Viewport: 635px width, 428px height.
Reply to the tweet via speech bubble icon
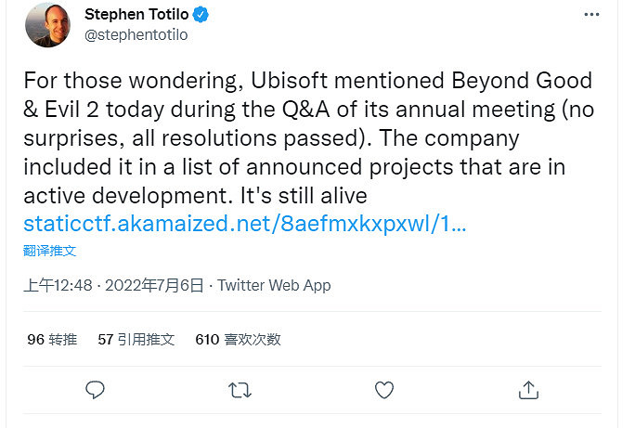(x=94, y=389)
